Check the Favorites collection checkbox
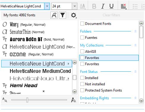The width and height of the screenshot is (145, 112). [x=82, y=64]
